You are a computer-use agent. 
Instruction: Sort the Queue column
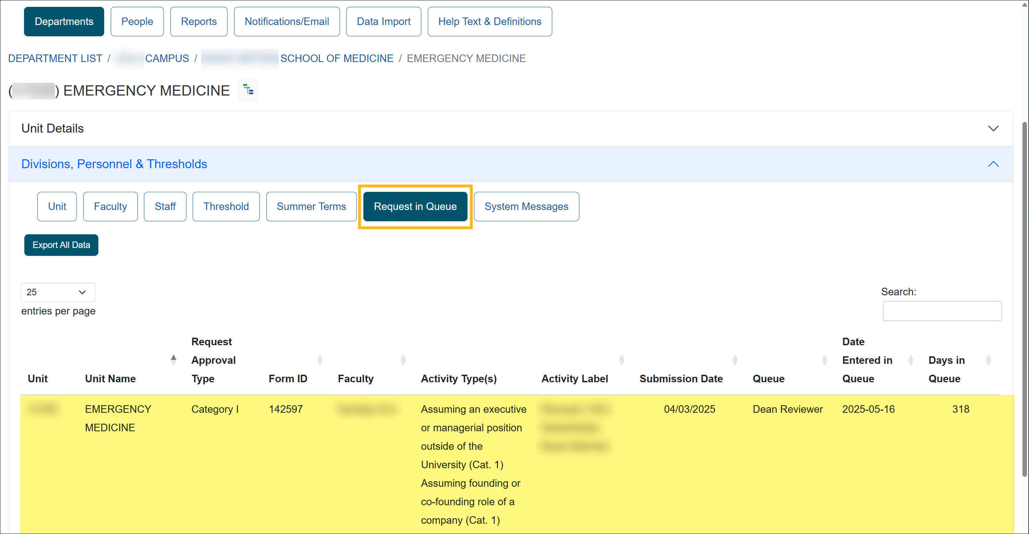824,360
